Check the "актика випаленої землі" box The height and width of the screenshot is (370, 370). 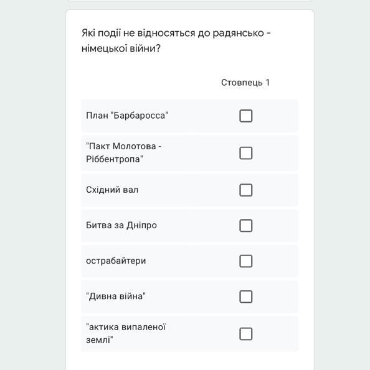coord(246,334)
